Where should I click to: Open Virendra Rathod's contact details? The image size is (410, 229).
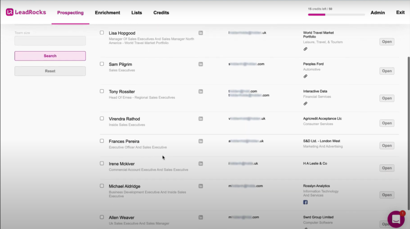pos(387,123)
